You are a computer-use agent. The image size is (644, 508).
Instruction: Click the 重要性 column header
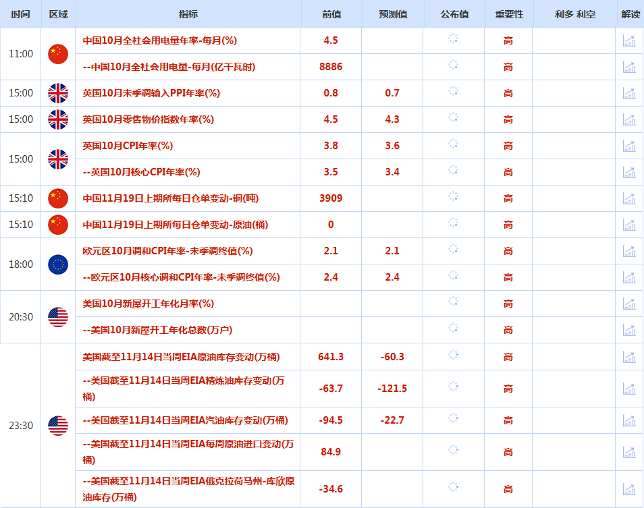pyautogui.click(x=509, y=14)
